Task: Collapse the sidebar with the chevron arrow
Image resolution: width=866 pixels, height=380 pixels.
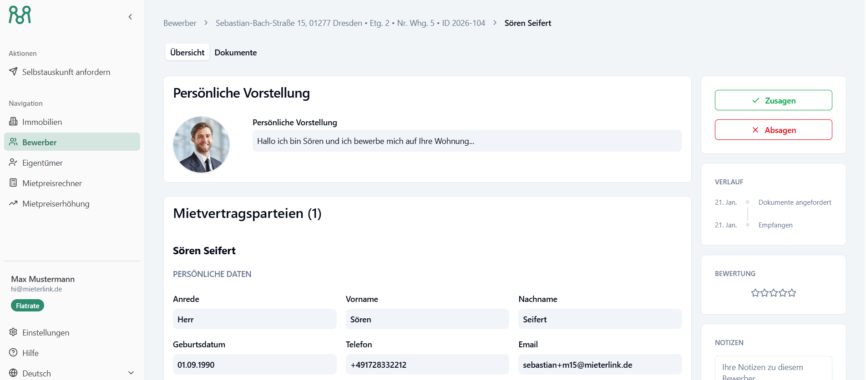Action: click(130, 17)
